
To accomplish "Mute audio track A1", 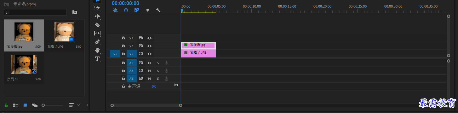I will 150,63.
